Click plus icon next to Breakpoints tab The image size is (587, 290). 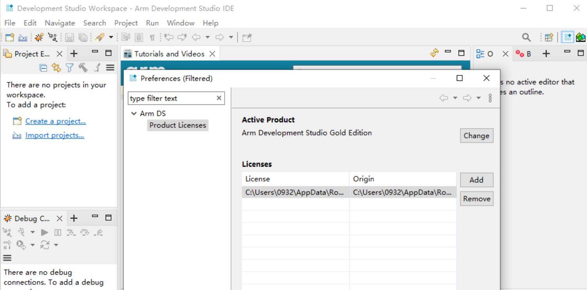pyautogui.click(x=546, y=54)
